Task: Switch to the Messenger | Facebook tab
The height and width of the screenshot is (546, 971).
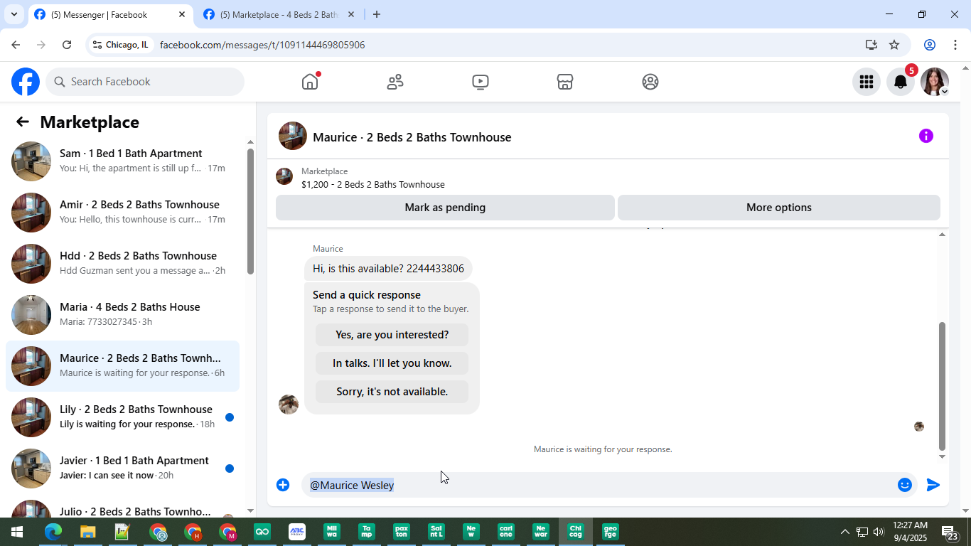Action: 109,14
